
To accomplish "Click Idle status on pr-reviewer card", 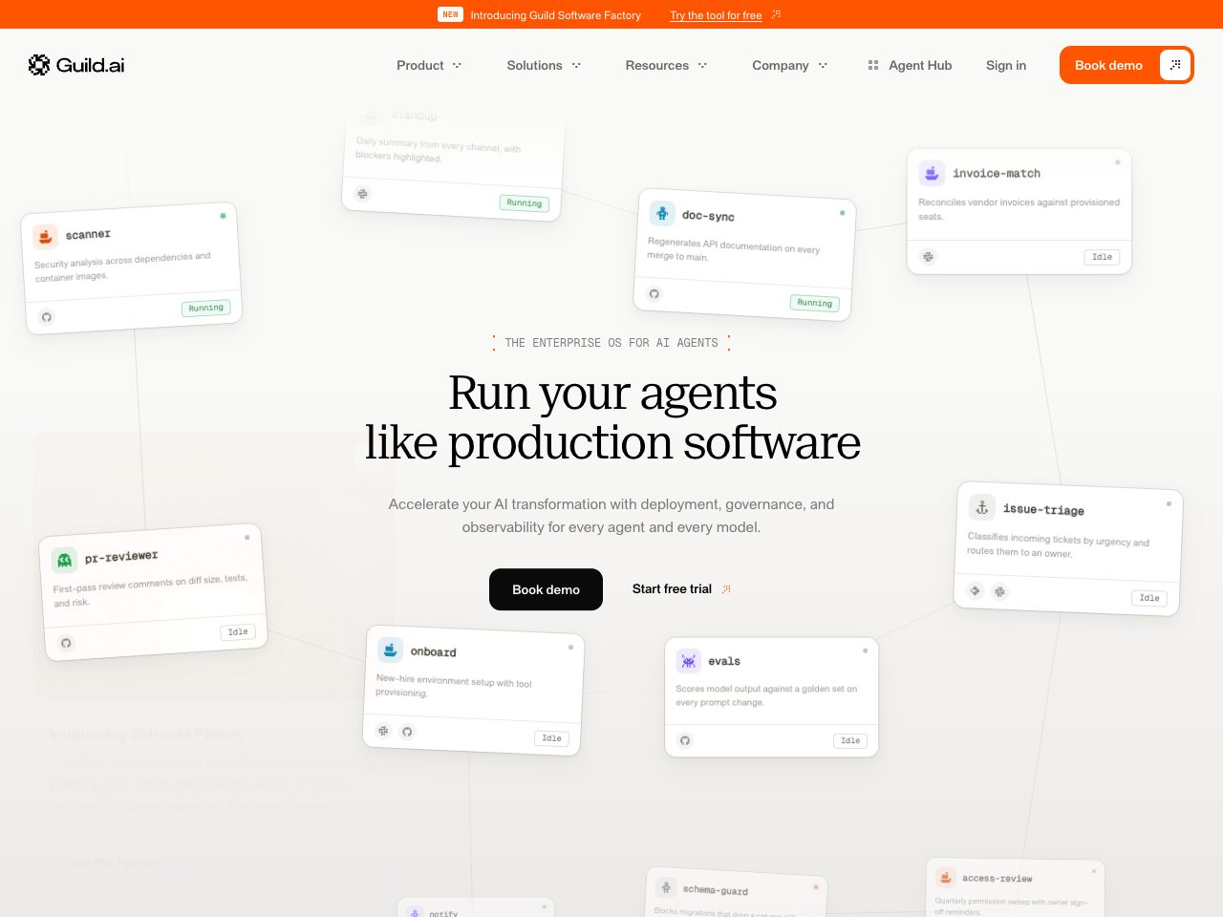I will click(x=238, y=631).
